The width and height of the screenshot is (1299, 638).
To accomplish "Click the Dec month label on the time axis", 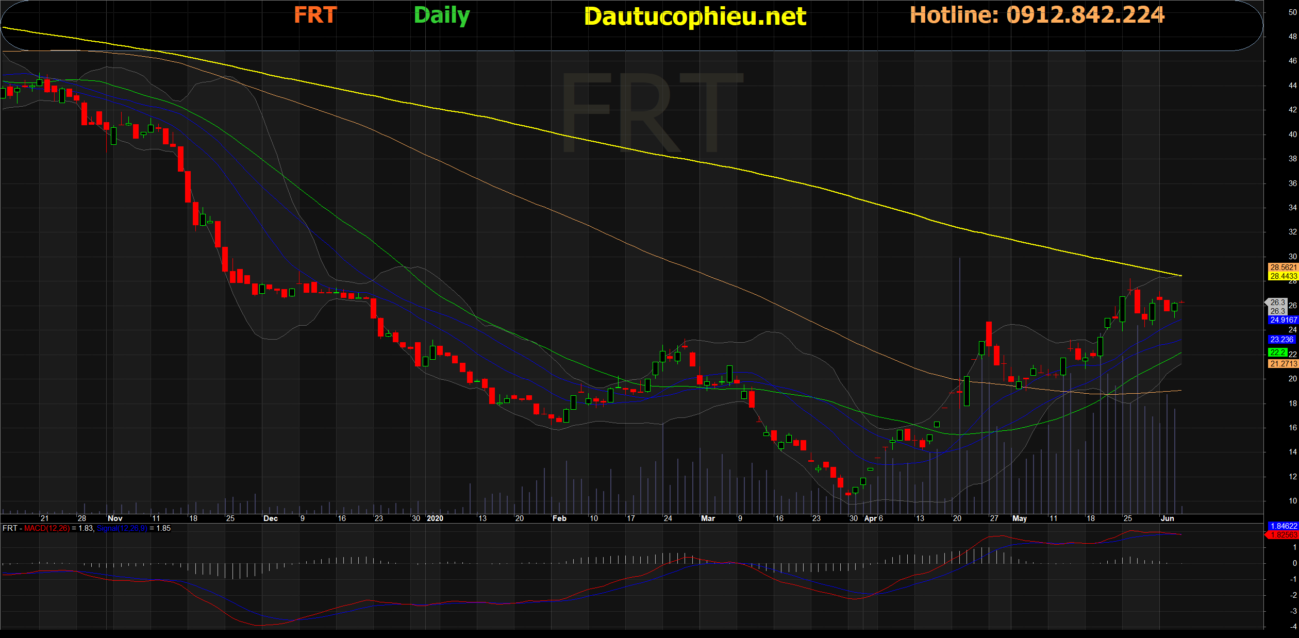I will [x=270, y=518].
